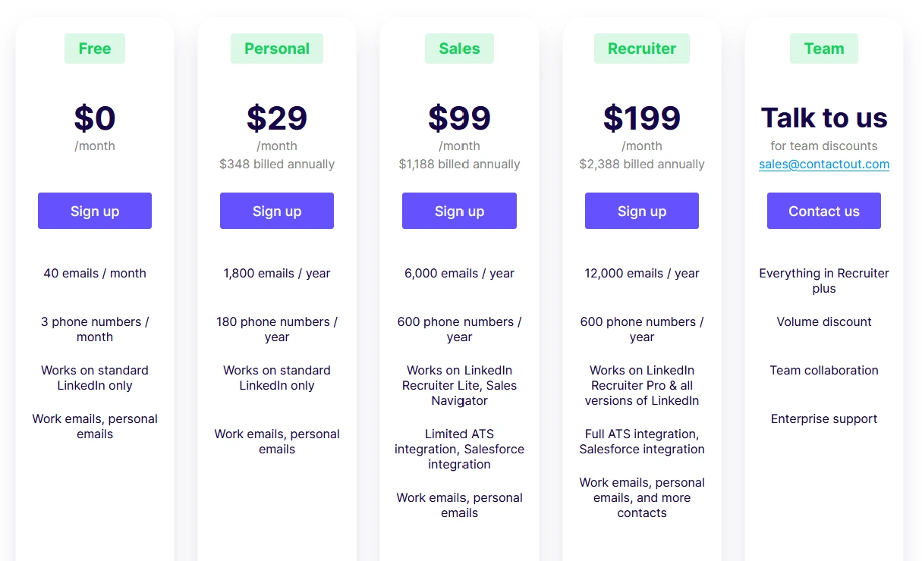
Task: Click the $199 price heading
Action: point(641,118)
